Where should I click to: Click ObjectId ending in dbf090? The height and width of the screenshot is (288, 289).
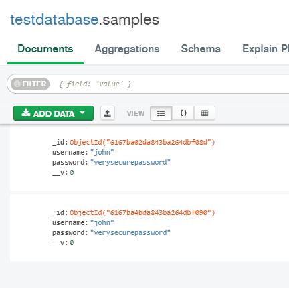[x=142, y=212]
